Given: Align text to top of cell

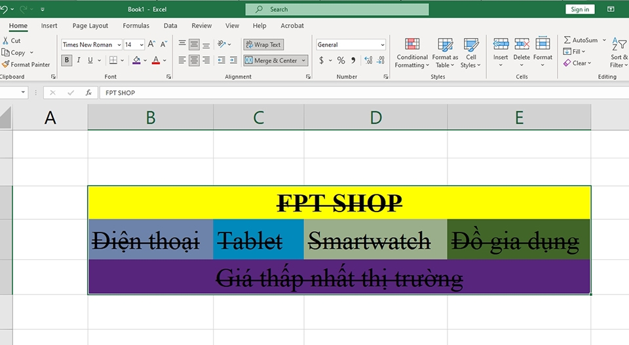Looking at the screenshot, I should click(182, 44).
